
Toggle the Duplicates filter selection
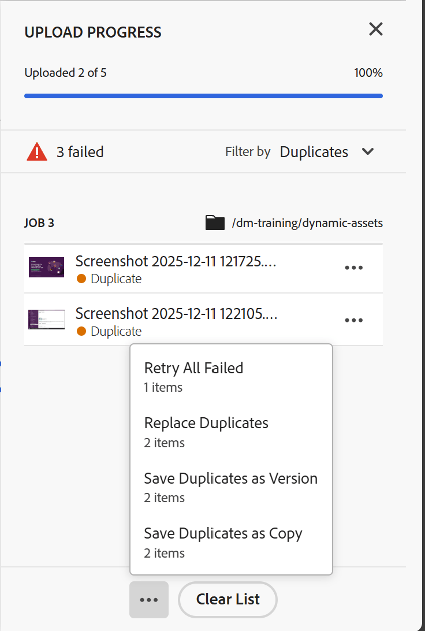click(x=314, y=151)
